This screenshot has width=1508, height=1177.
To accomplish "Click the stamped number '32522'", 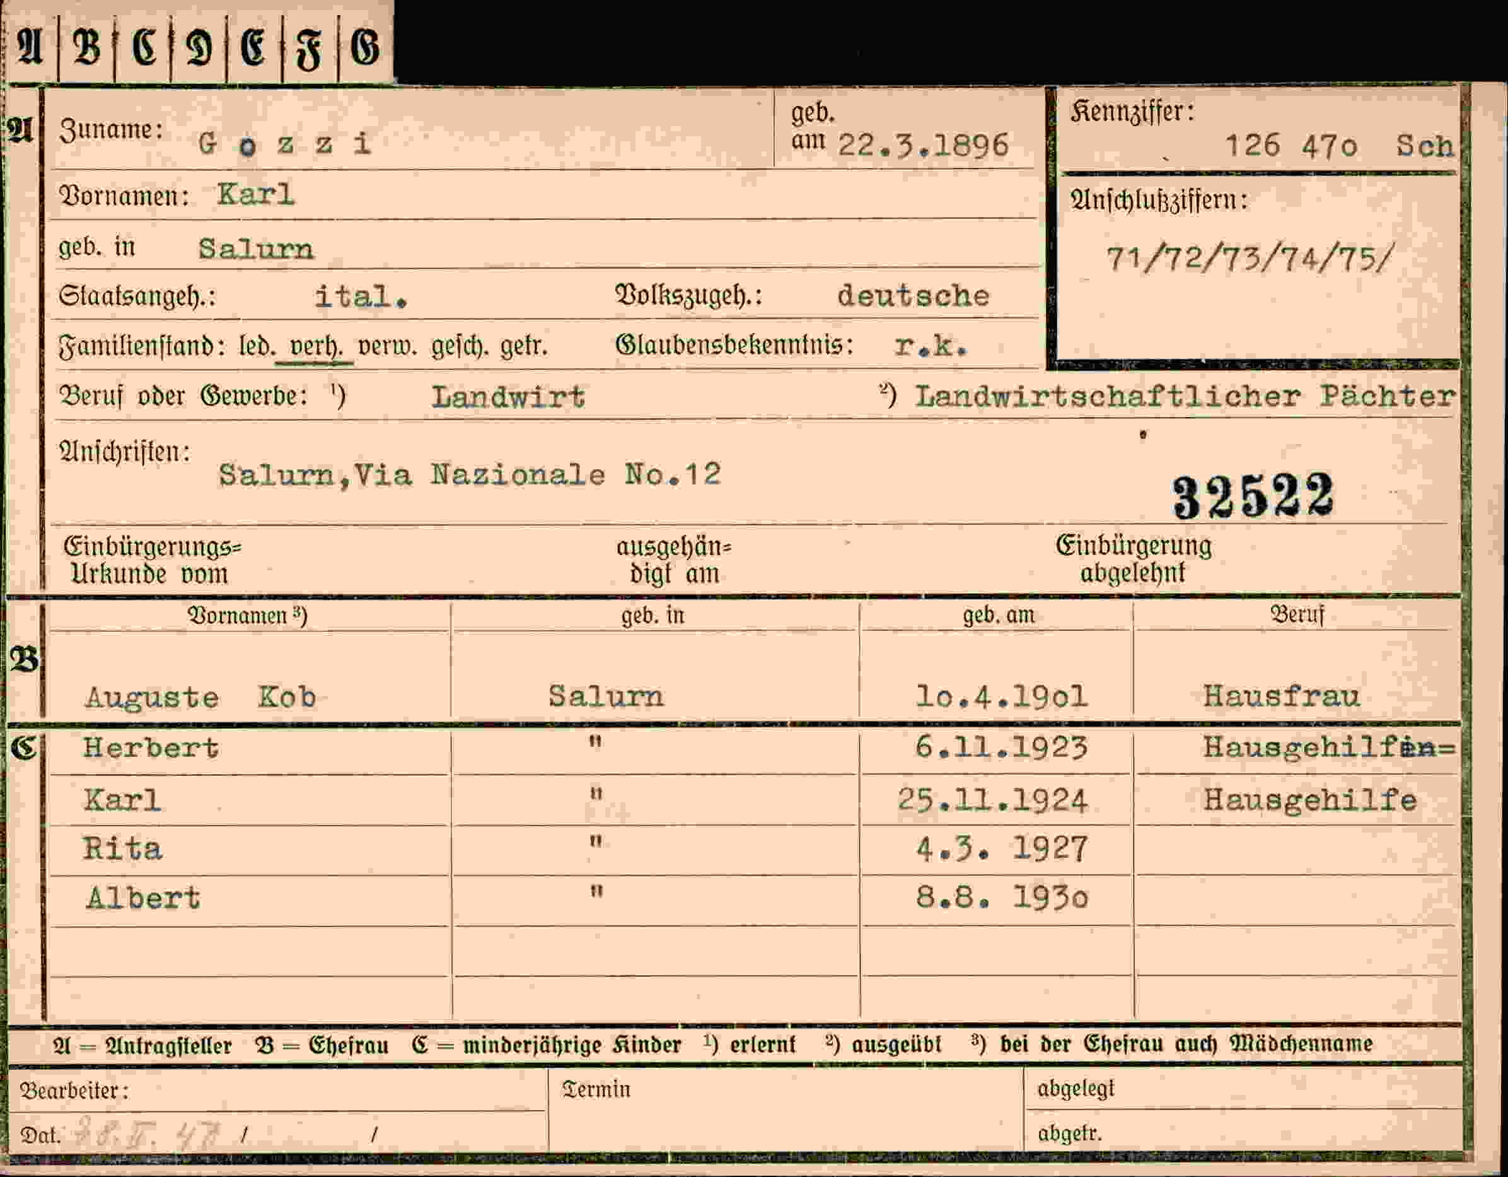I will 1253,496.
